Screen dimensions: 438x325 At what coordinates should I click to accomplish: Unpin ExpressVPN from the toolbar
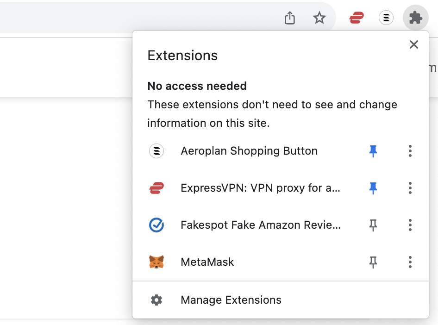[373, 188]
